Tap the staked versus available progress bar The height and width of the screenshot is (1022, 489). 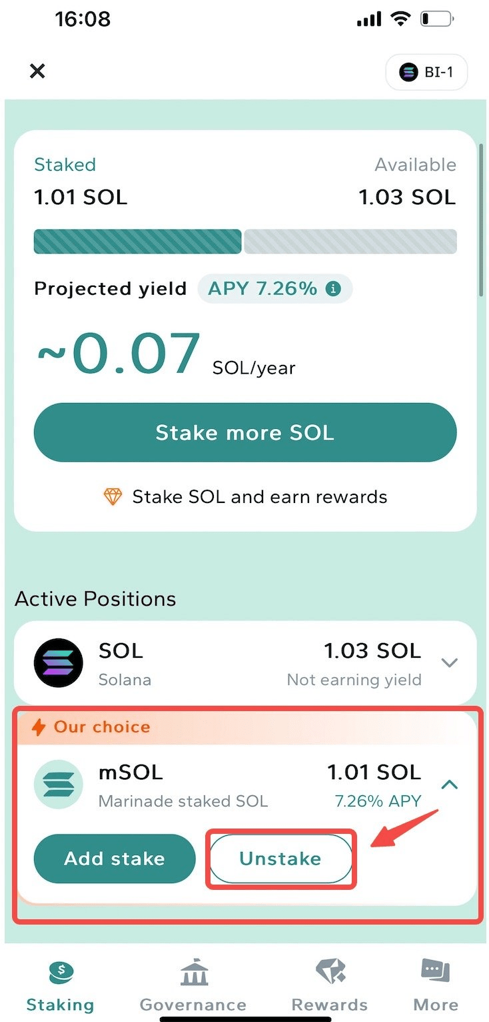point(245,241)
